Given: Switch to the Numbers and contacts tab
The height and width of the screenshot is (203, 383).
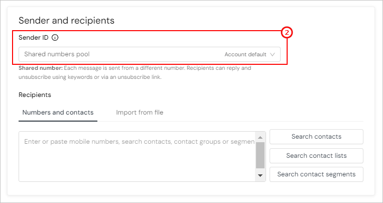Looking at the screenshot, I should (58, 113).
